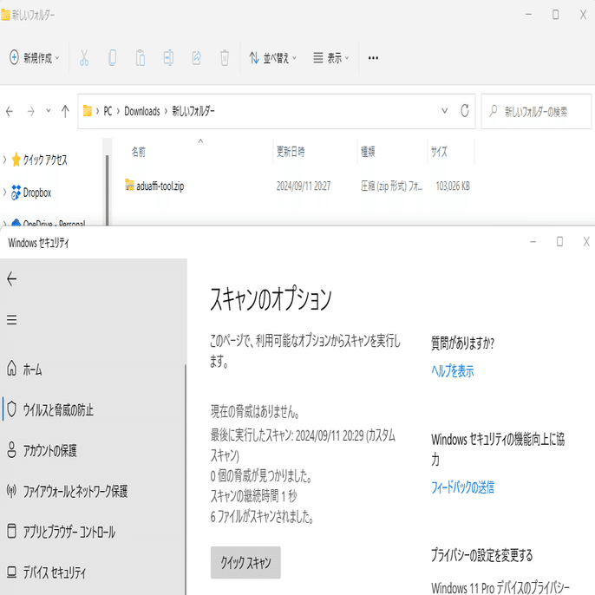
Task: Go back in File Explorer
Action: (10, 111)
